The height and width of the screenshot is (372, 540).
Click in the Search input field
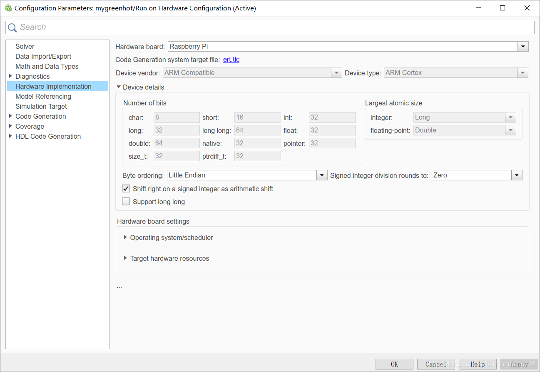click(275, 27)
